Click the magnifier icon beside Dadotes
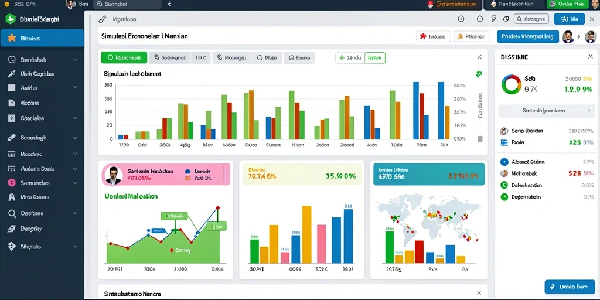Image resolution: width=600 pixels, height=300 pixels. point(12,213)
